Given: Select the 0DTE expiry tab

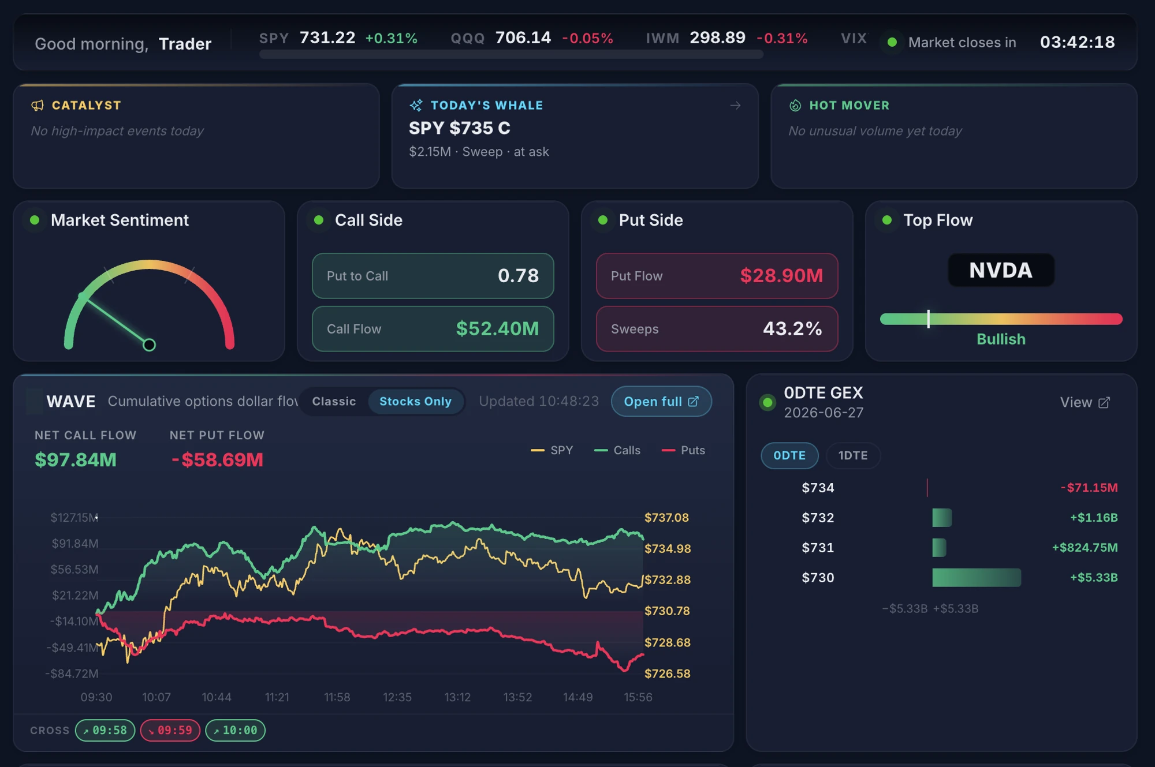Looking at the screenshot, I should (x=789, y=455).
